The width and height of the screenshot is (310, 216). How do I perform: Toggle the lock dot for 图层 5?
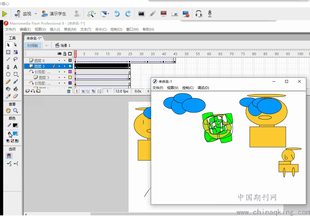[x=65, y=66]
